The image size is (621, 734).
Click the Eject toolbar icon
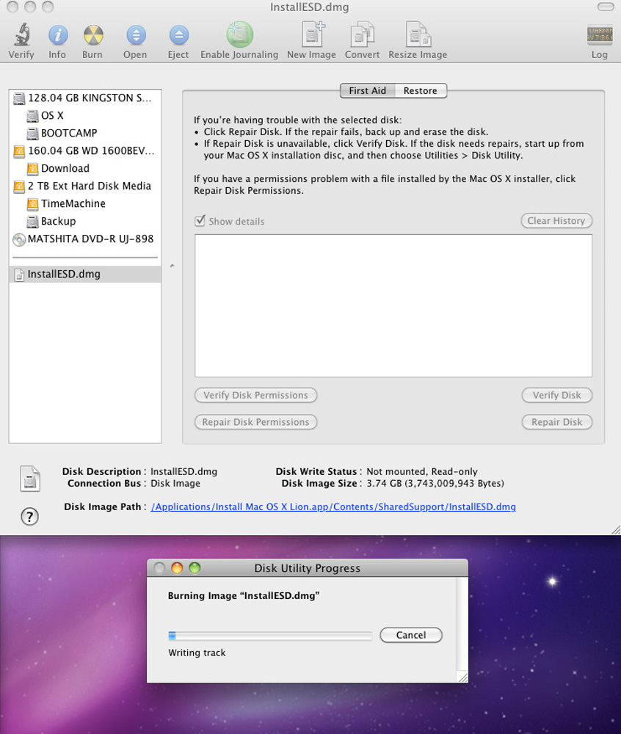click(x=178, y=35)
